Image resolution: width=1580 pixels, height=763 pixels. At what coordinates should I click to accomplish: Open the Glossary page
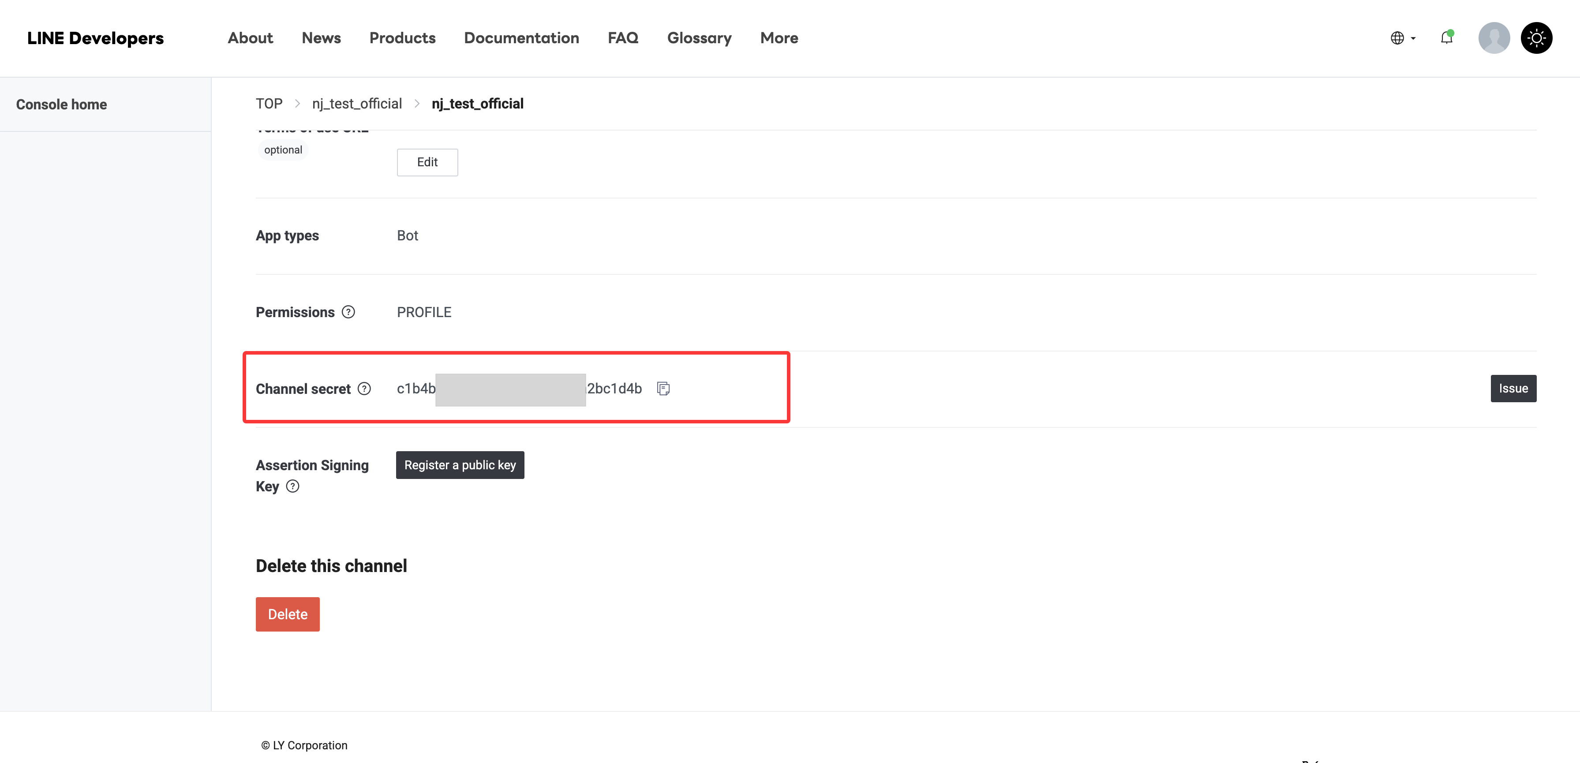tap(699, 38)
